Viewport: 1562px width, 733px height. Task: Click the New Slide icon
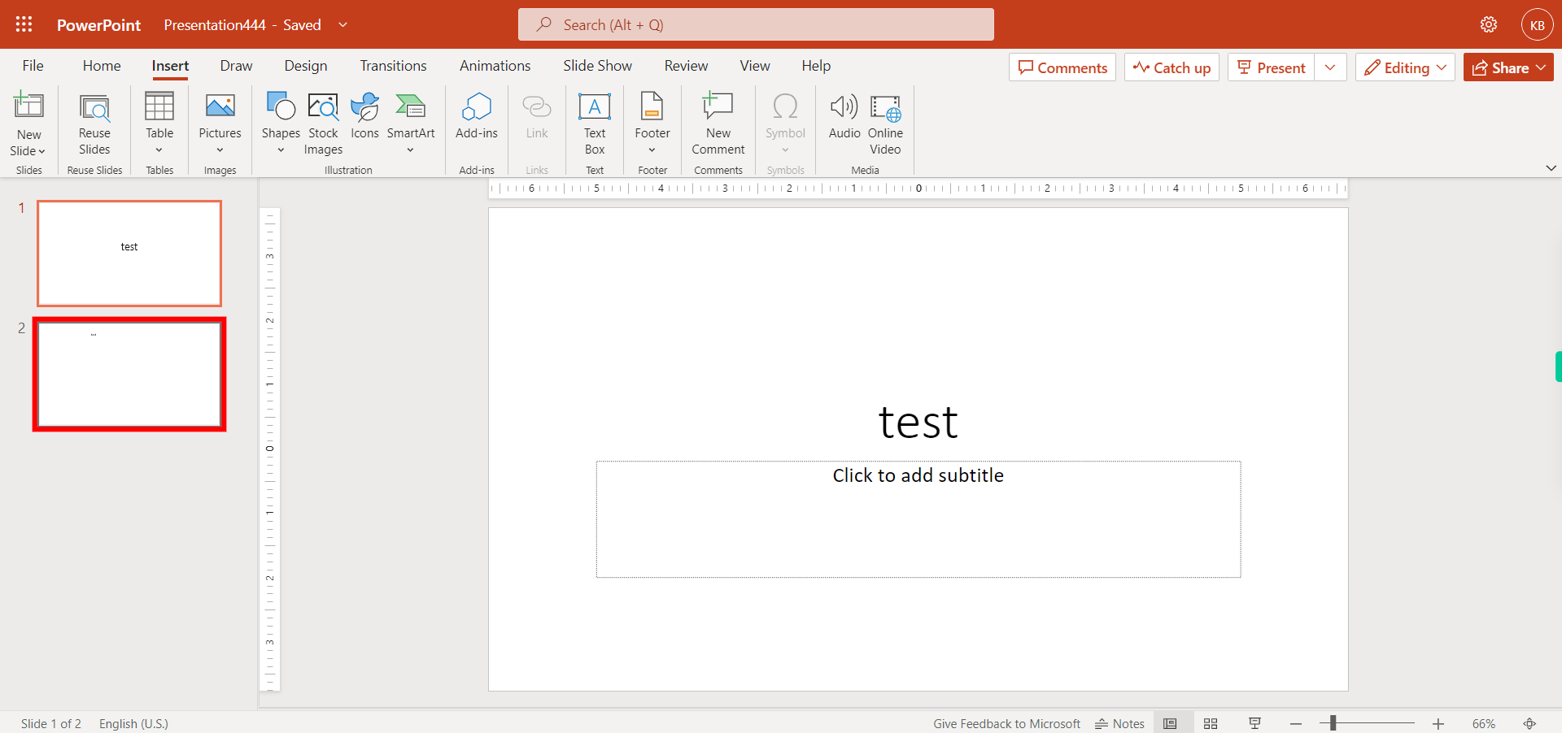[x=28, y=106]
